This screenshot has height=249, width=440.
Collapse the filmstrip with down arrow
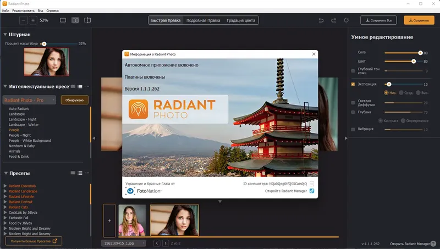tap(220, 201)
